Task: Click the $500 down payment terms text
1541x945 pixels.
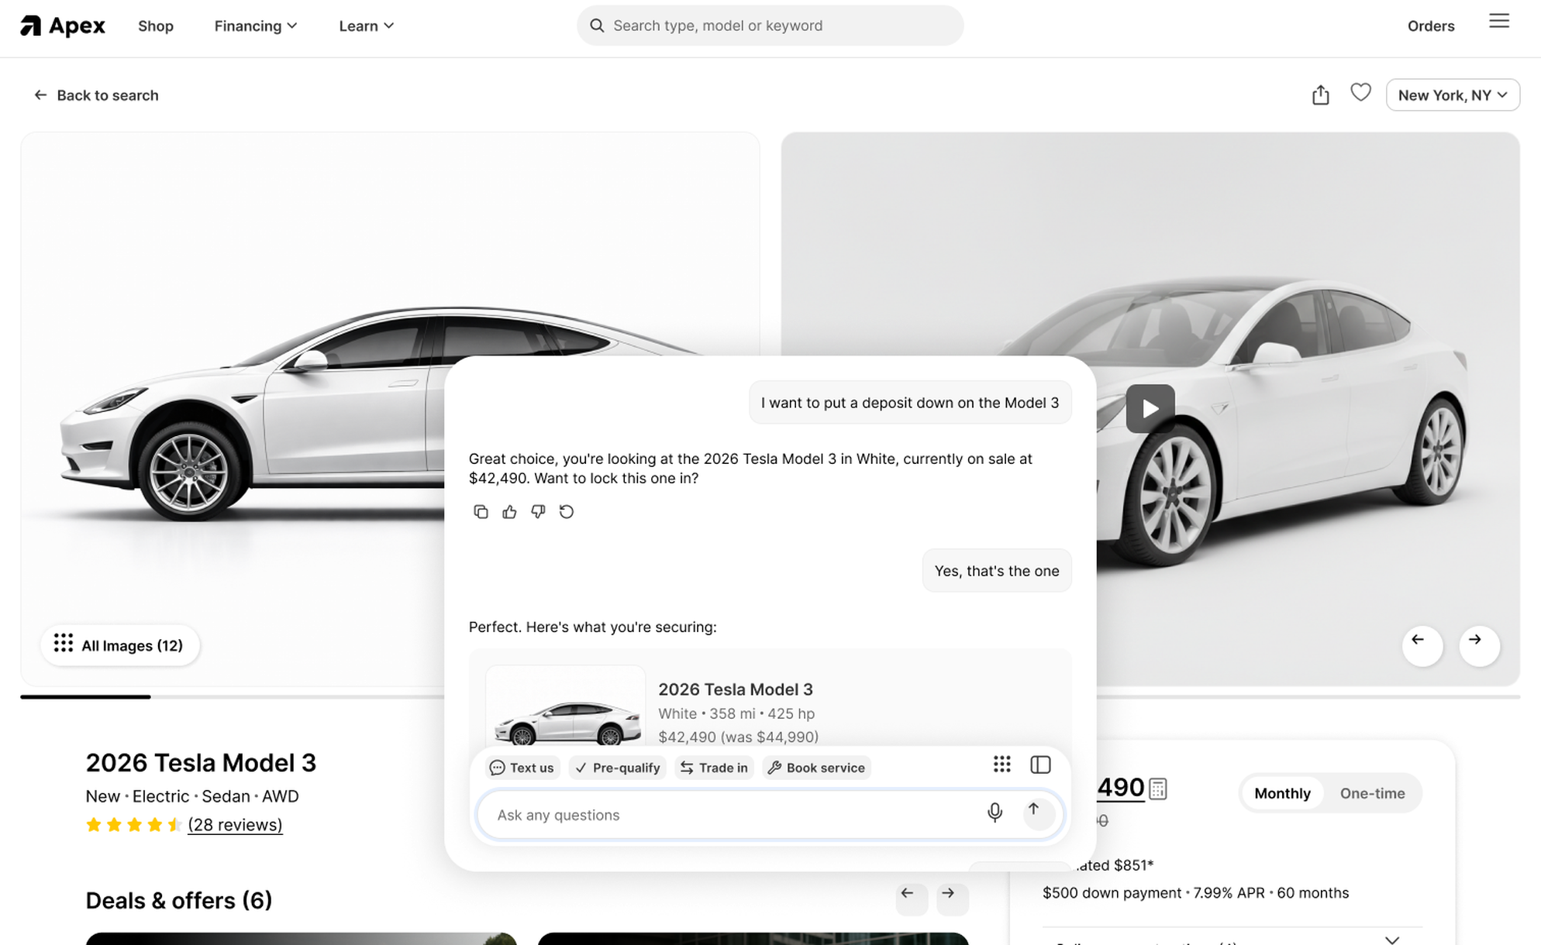Action: [x=1195, y=893]
